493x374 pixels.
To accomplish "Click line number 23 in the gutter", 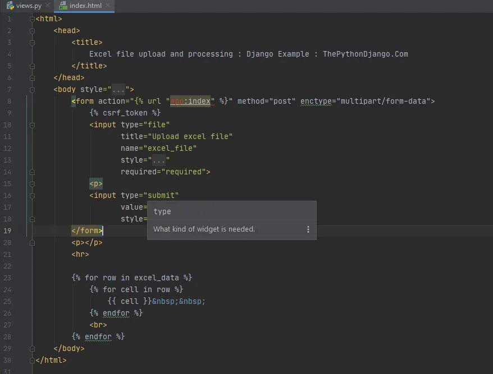I will (7, 278).
